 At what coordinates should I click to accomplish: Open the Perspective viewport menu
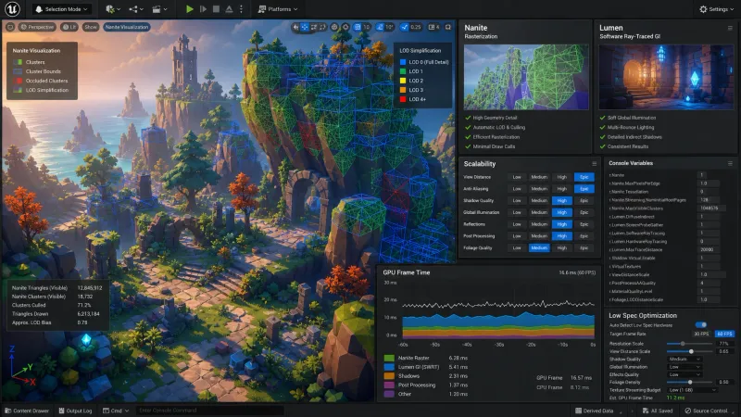tap(37, 27)
